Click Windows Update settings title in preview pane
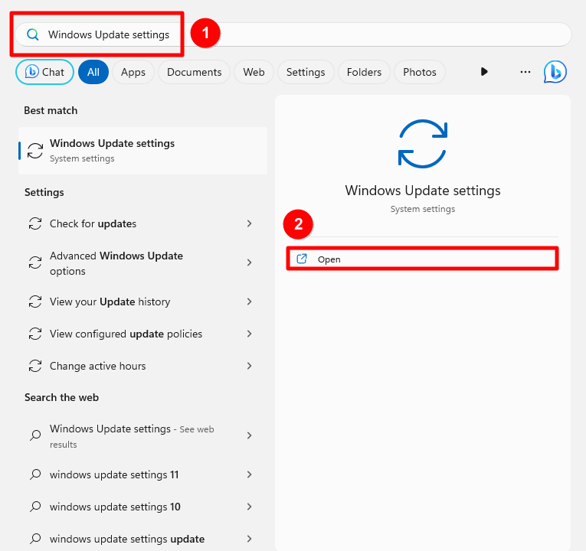The height and width of the screenshot is (551, 586). tap(423, 191)
